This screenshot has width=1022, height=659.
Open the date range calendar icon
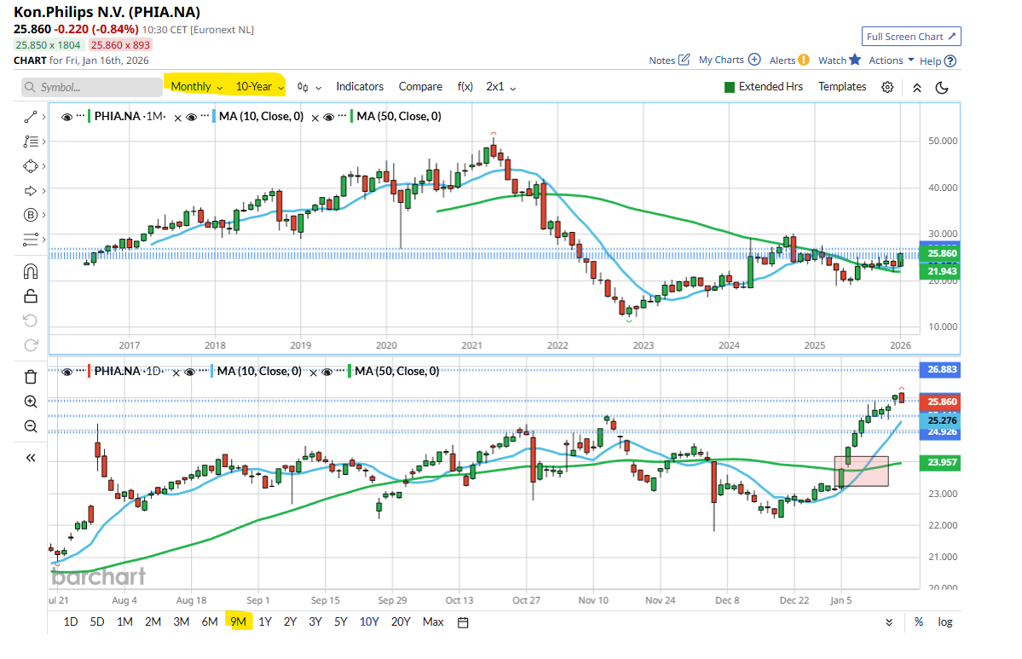tap(463, 622)
